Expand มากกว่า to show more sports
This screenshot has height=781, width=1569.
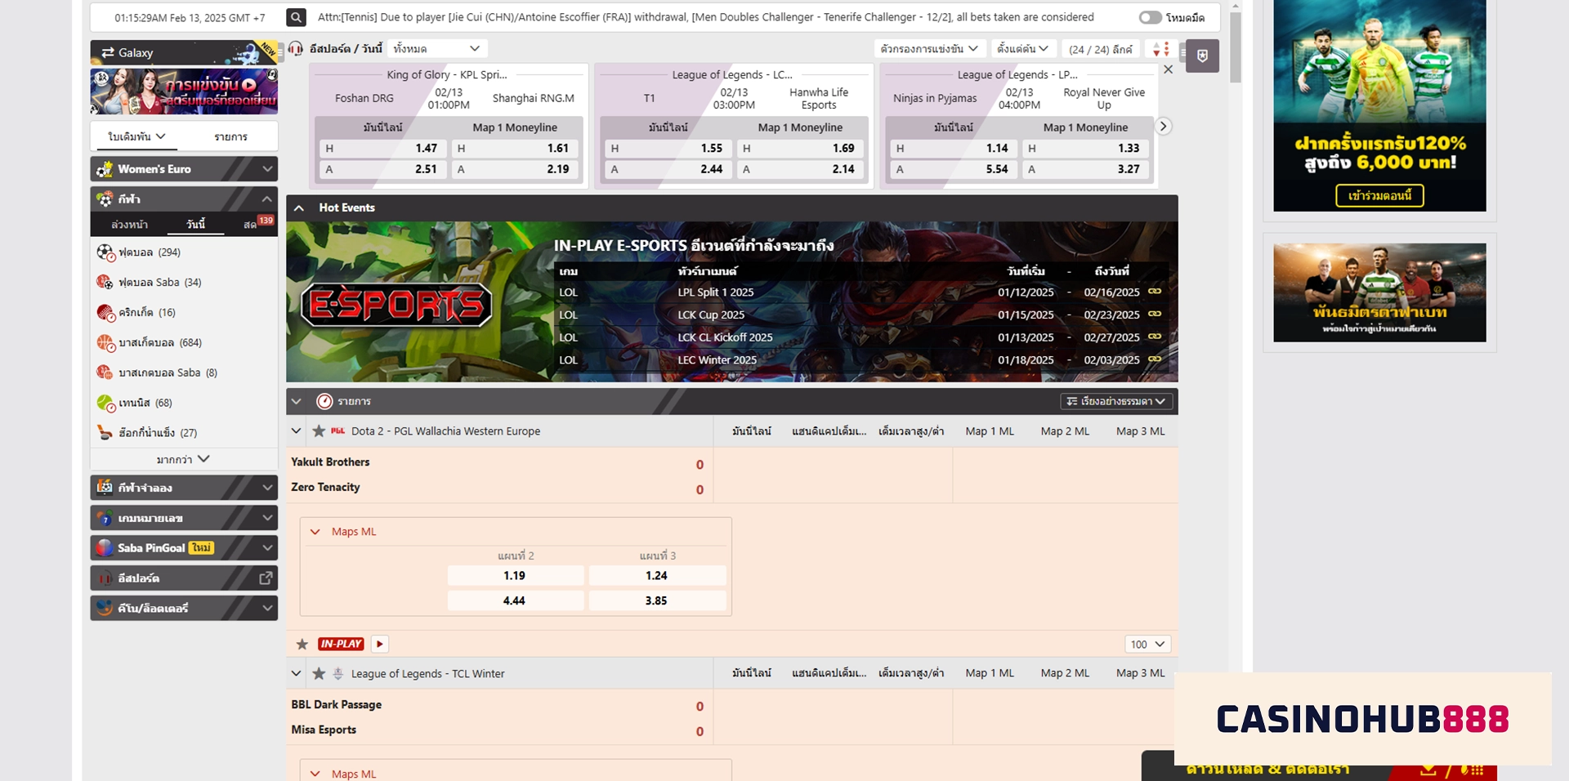pos(184,459)
